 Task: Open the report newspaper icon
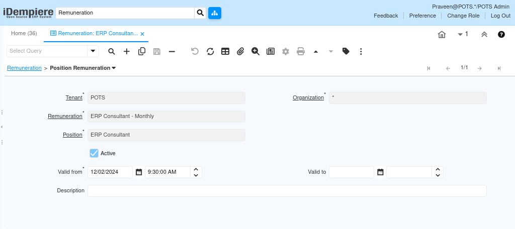pos(271,51)
